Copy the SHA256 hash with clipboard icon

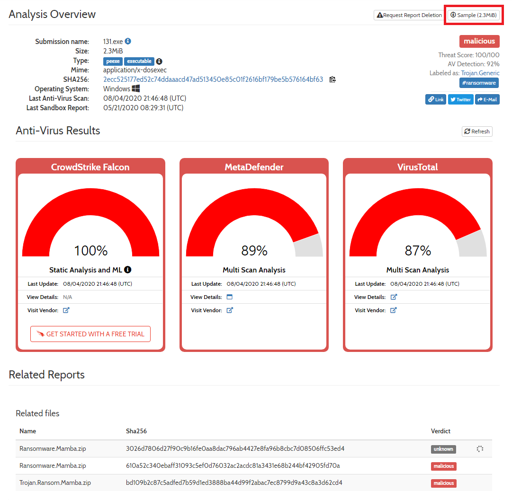[x=332, y=79]
